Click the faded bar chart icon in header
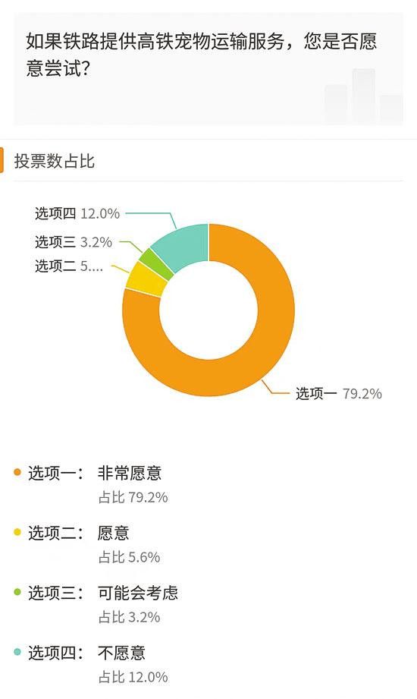This screenshot has height=699, width=417. pos(363,96)
